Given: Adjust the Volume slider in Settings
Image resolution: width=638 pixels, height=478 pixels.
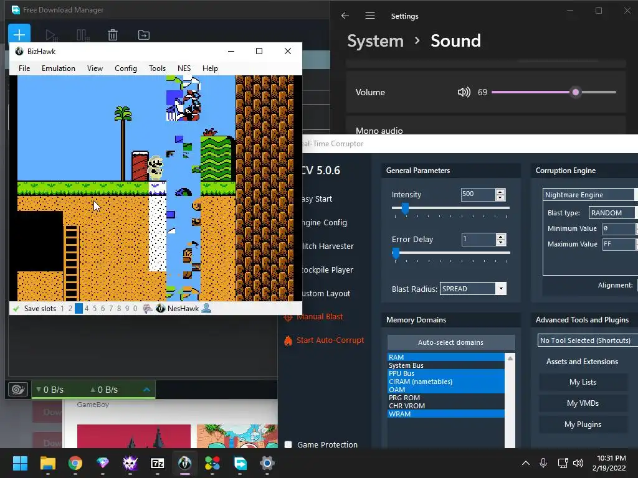Looking at the screenshot, I should [554, 92].
